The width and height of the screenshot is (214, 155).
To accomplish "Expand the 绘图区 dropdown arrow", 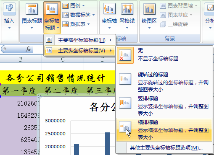I will (x=149, y=28).
